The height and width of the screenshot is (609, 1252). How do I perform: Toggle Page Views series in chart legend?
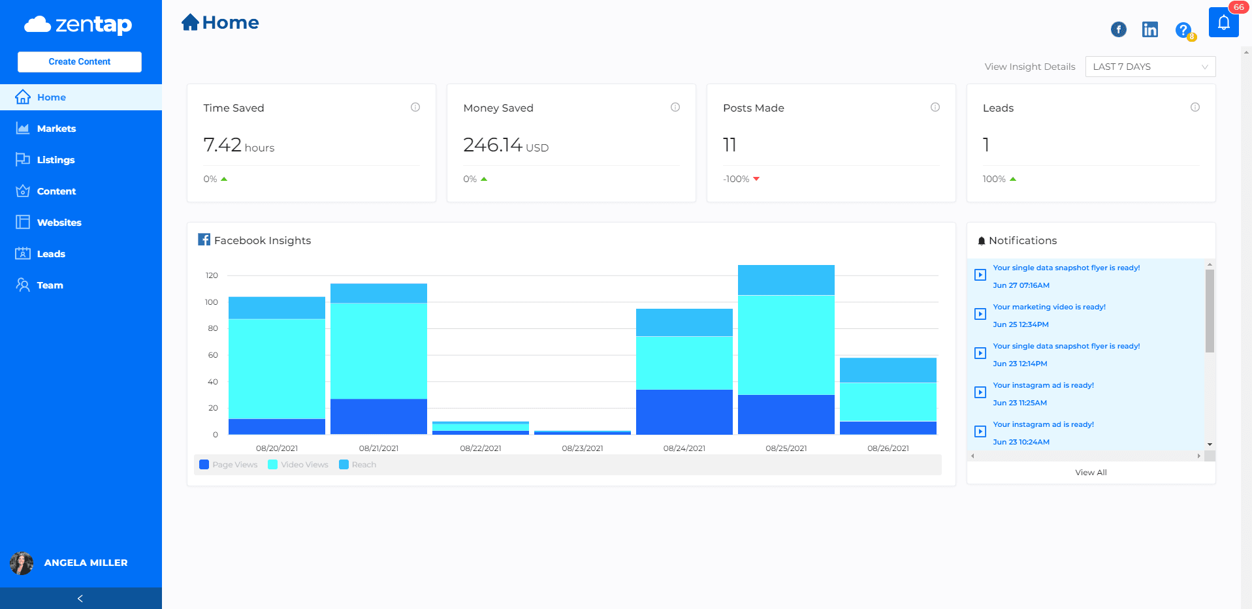tap(229, 465)
